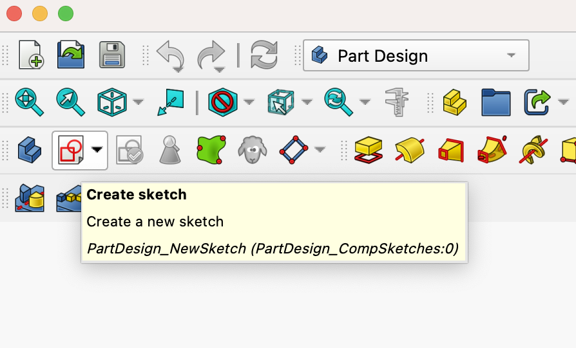Viewport: 576px width, 348px height.
Task: Click the datum plane diamond icon
Action: pyautogui.click(x=293, y=150)
